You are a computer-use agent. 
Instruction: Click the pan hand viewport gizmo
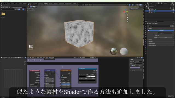(127, 17)
